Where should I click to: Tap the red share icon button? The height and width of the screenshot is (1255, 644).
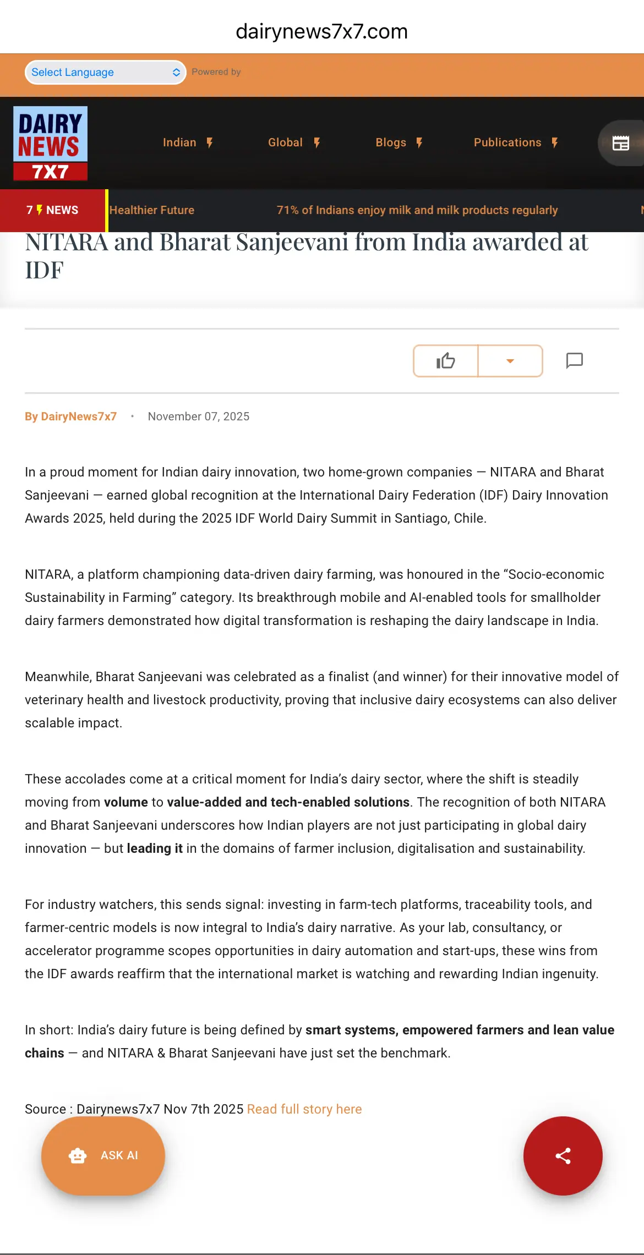pos(563,1155)
